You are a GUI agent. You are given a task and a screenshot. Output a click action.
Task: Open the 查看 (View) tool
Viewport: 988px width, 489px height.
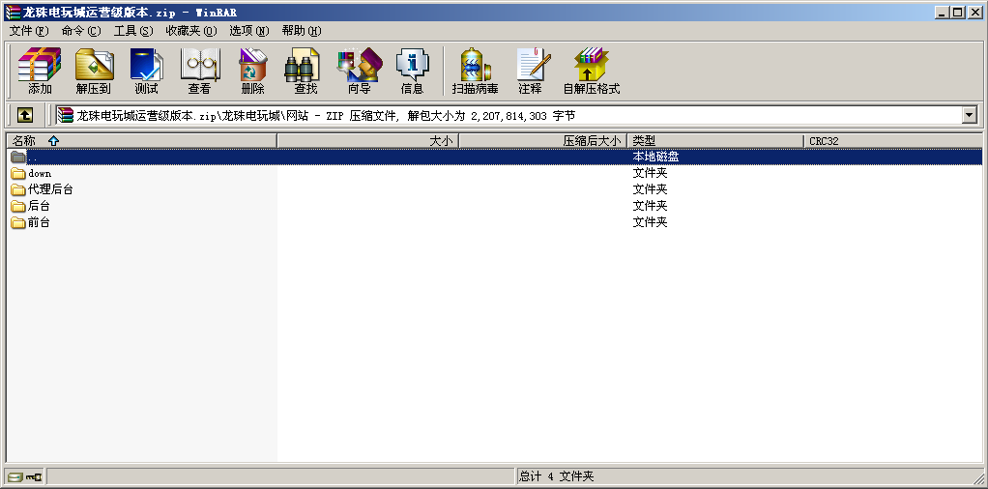199,72
